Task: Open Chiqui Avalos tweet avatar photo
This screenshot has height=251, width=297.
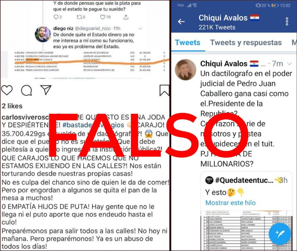Action: (x=185, y=70)
